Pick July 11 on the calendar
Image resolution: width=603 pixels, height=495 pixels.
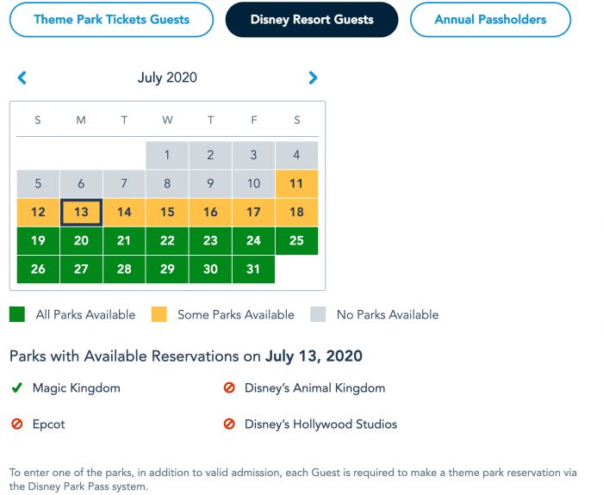(x=296, y=183)
